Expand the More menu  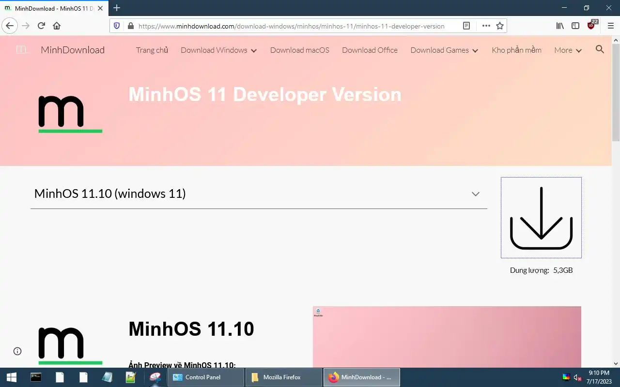[568, 50]
